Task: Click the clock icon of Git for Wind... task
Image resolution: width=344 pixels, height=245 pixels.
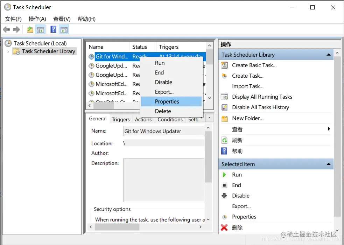Action: [x=91, y=57]
